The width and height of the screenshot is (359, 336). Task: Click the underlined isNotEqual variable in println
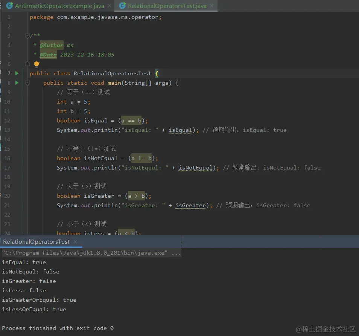[x=196, y=168]
